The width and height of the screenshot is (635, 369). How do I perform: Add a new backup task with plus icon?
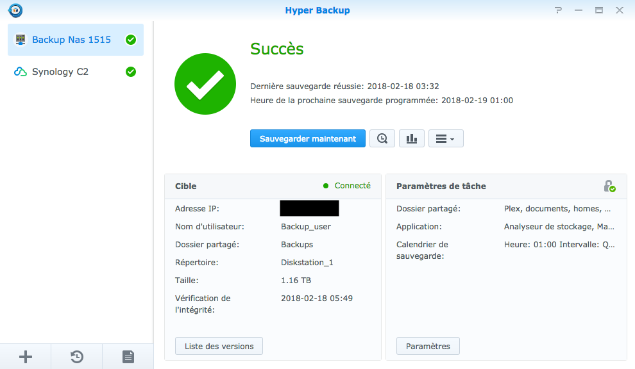pos(26,357)
